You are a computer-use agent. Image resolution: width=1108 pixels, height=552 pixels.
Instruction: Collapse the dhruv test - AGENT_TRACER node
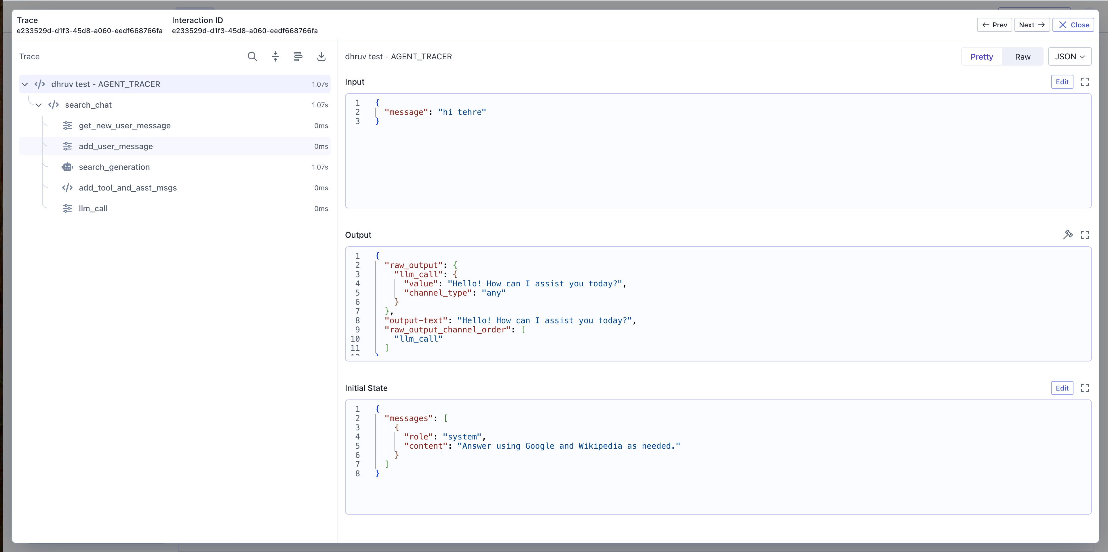pyautogui.click(x=25, y=84)
